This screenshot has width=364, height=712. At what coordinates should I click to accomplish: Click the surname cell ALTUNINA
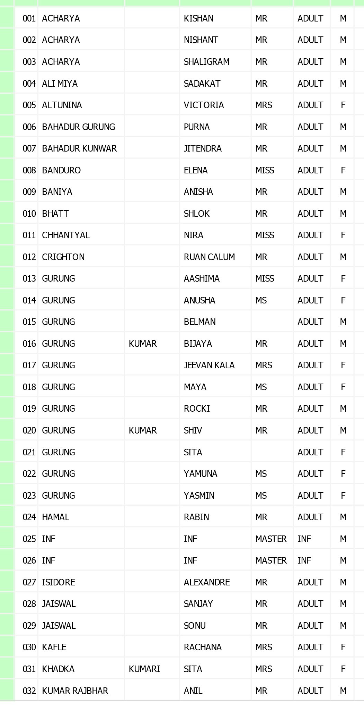click(x=62, y=105)
